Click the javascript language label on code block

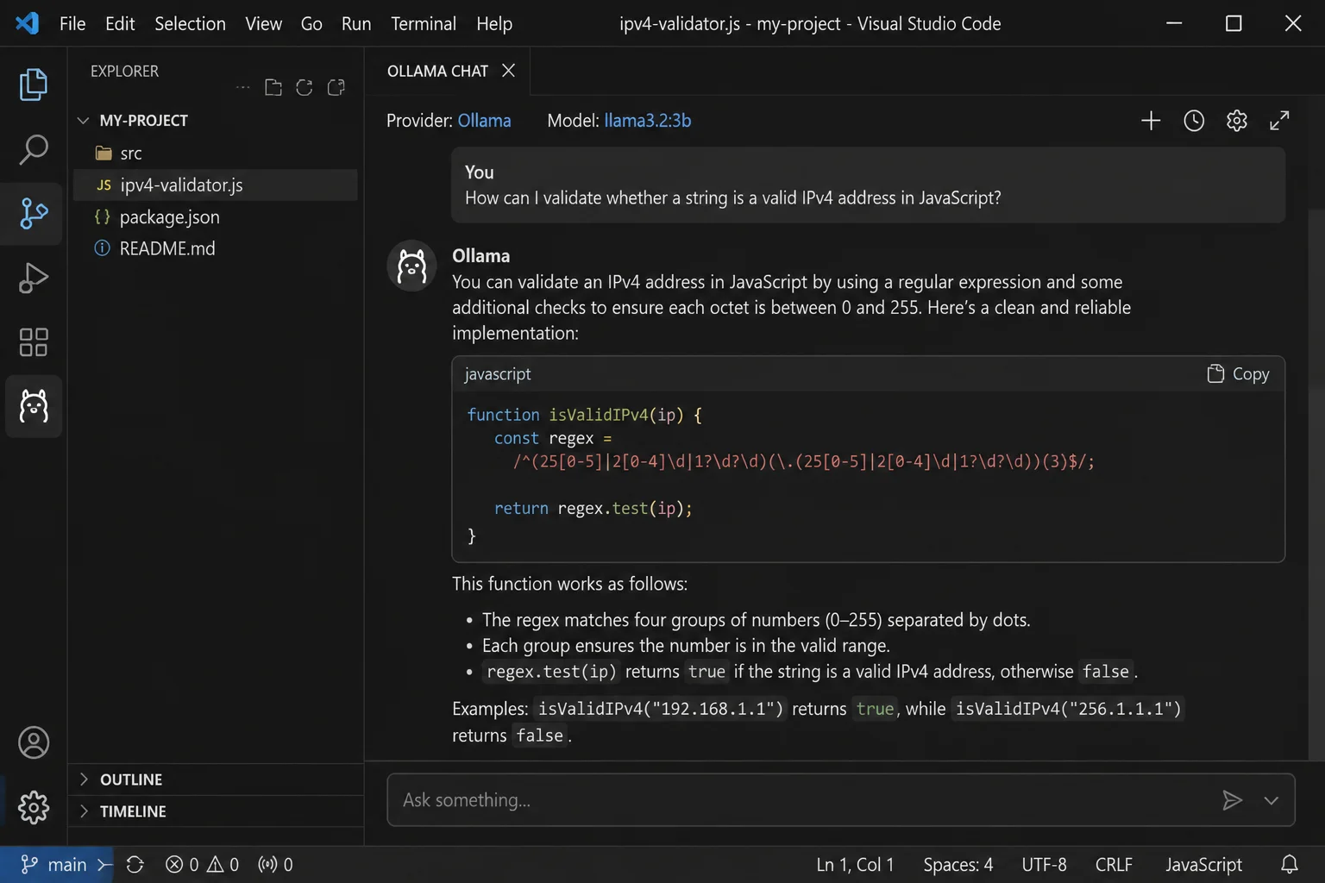coord(498,374)
